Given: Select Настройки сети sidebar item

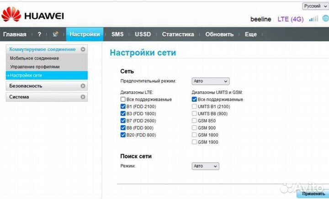Looking at the screenshot, I should point(47,75).
